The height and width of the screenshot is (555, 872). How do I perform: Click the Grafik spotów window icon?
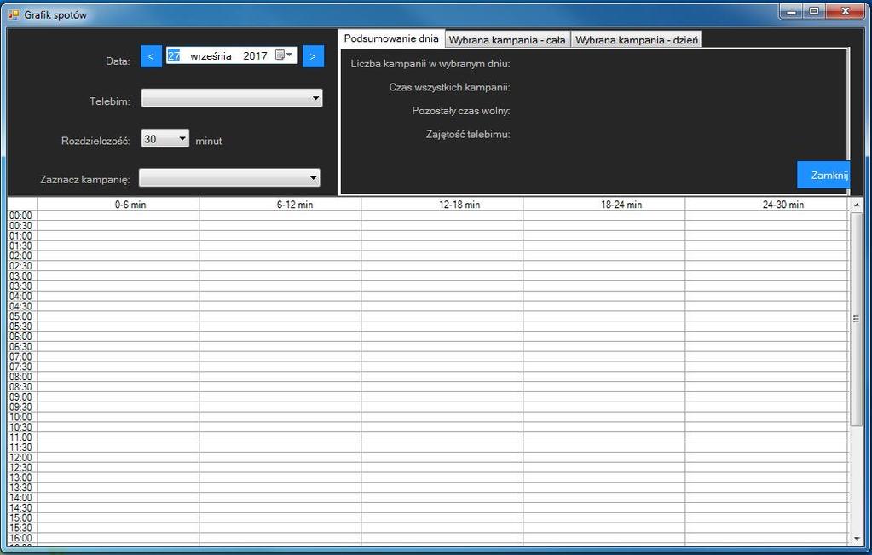14,15
